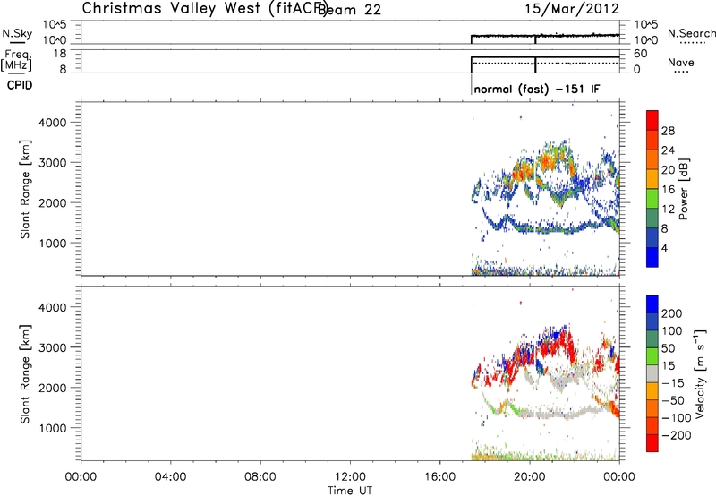Click the gray segment of velocity colorbar
Image resolution: width=716 pixels, height=496 pixels.
[652, 373]
